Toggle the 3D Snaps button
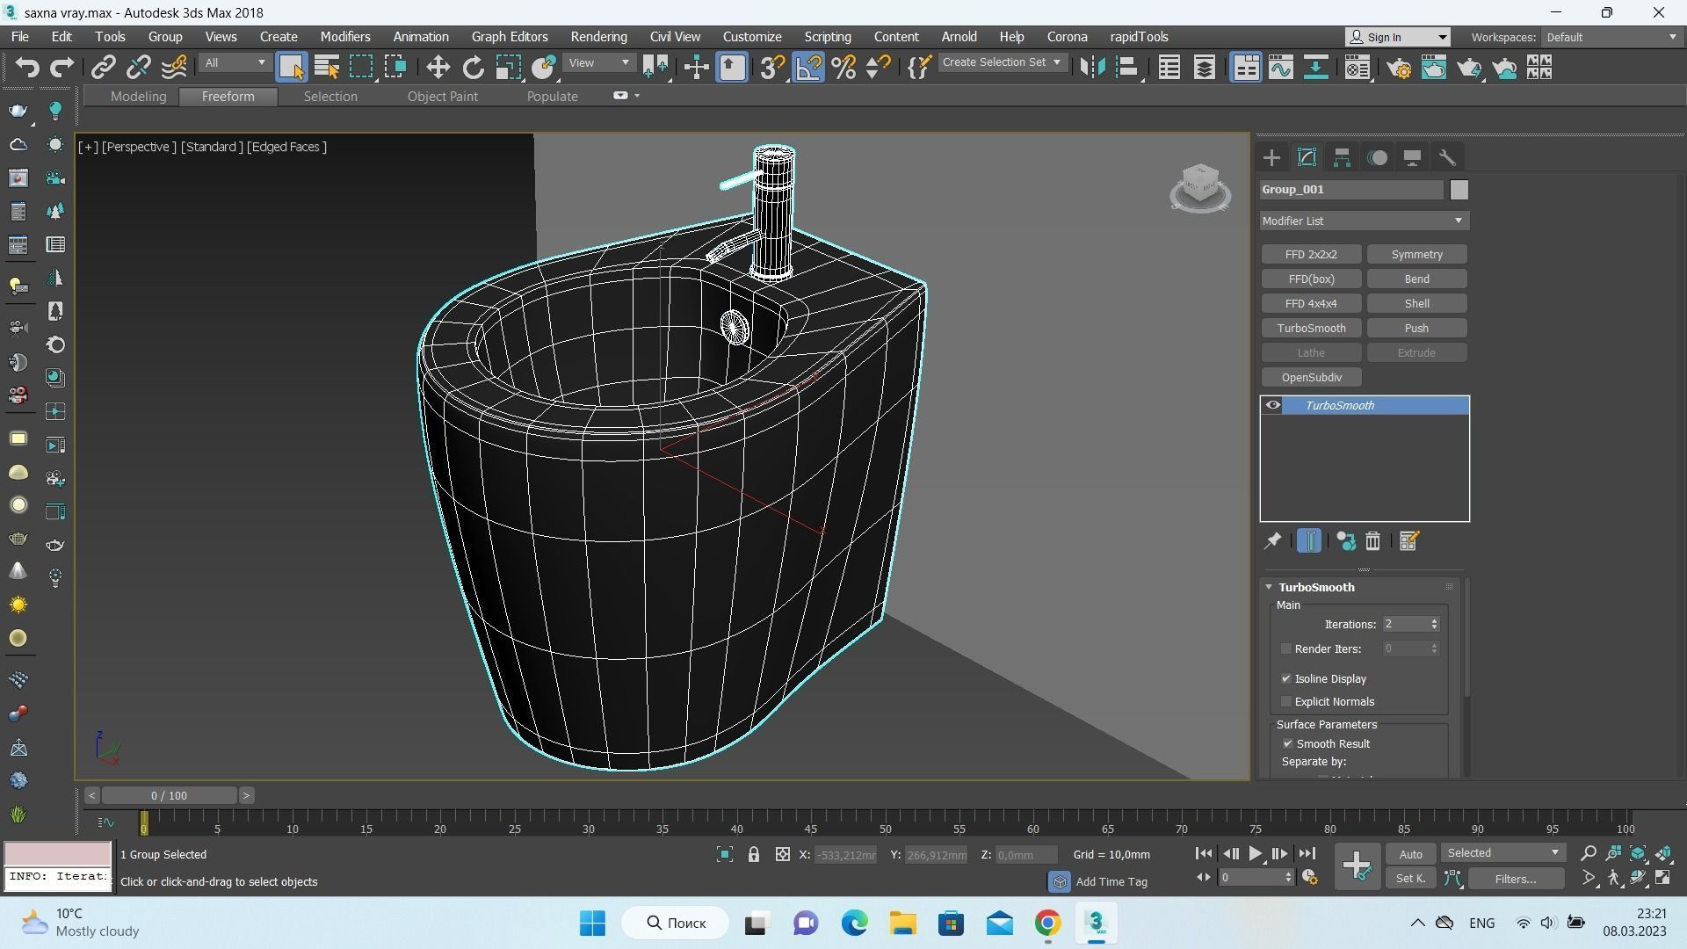Screen dimensions: 1687x949 coord(772,68)
